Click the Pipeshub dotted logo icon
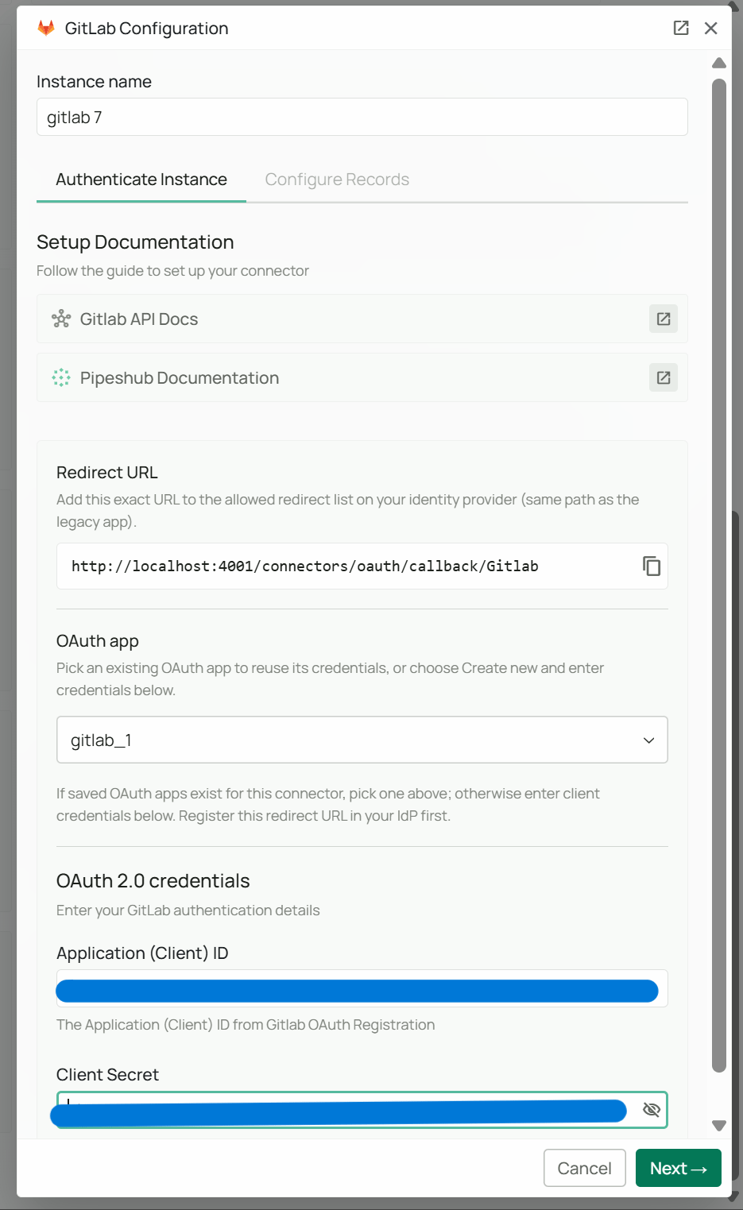The image size is (743, 1210). pos(61,377)
